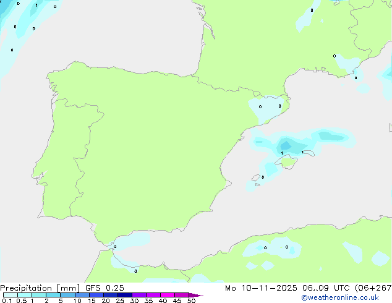Screen dimensions: 392x303
Task: Click the legend value '50'
Action: (x=191, y=301)
